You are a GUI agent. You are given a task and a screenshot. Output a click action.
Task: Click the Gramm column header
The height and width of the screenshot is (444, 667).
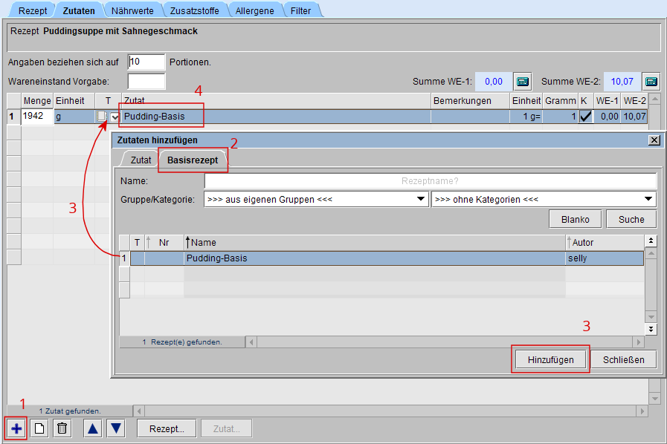point(560,101)
